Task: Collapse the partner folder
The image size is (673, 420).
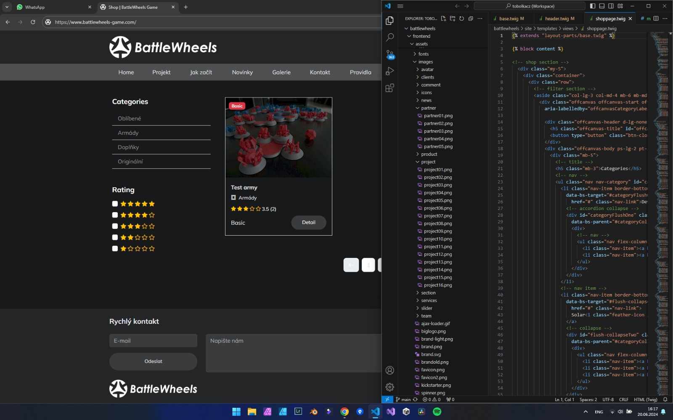Action: point(428,108)
